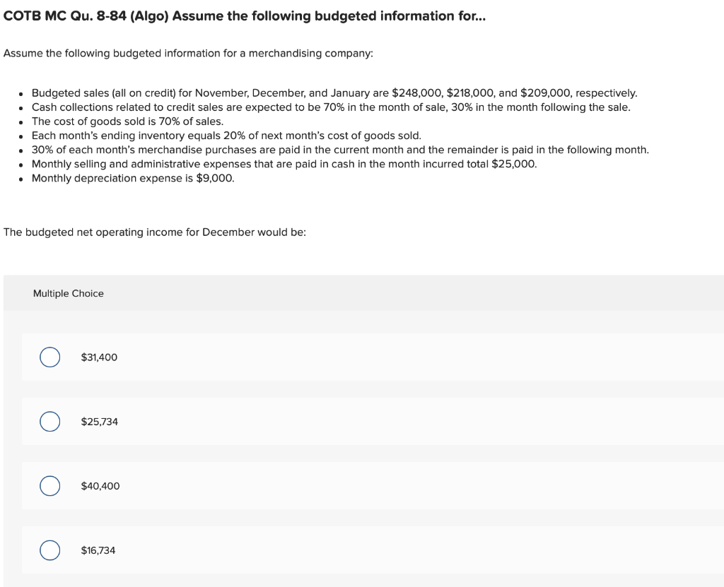Click the $40,400 answer label

(x=100, y=486)
